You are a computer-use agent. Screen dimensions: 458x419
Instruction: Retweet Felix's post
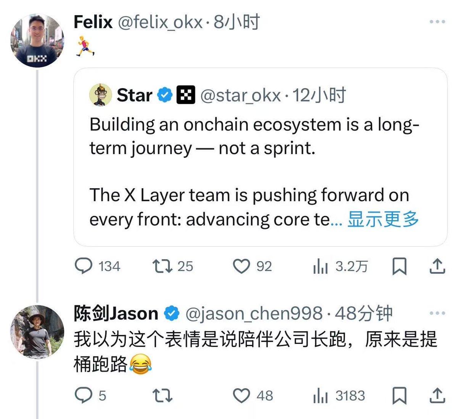pos(162,266)
